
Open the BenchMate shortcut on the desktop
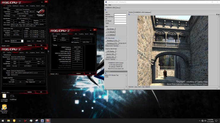(x=4, y=107)
